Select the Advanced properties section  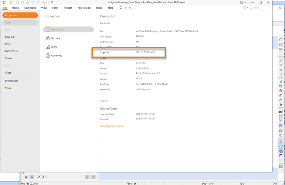click(68, 55)
